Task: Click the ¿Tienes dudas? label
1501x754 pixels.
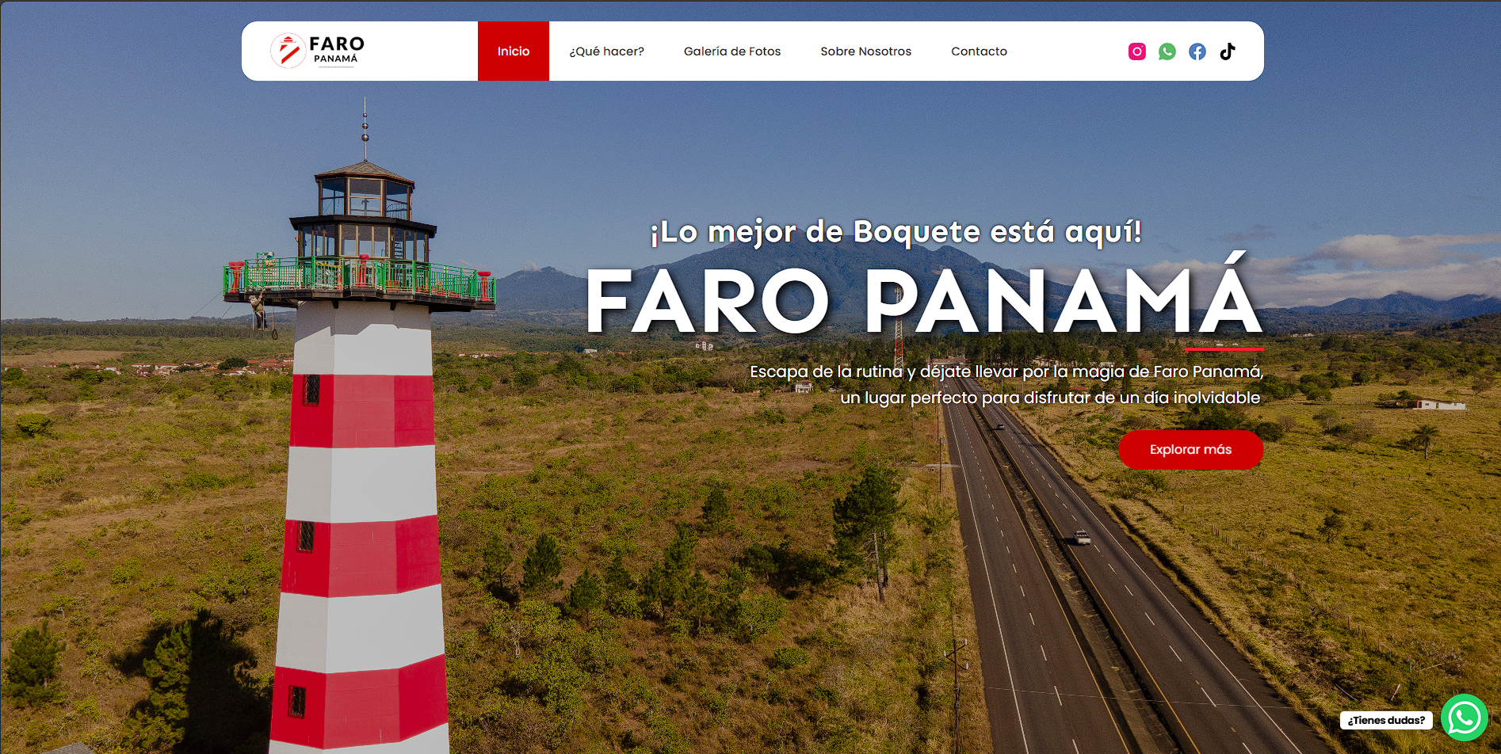Action: 1386,721
